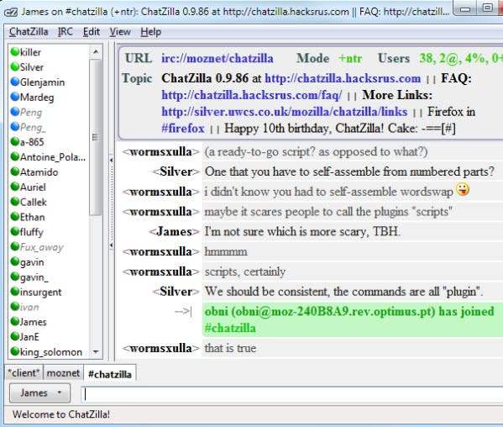503x427 pixels.
Task: Click the user list vertical scrollbar thumb
Action: pyautogui.click(x=96, y=137)
